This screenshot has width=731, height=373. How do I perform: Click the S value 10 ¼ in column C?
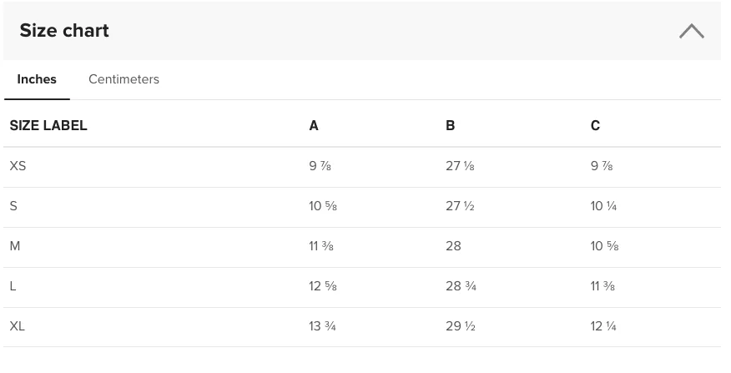[603, 206]
